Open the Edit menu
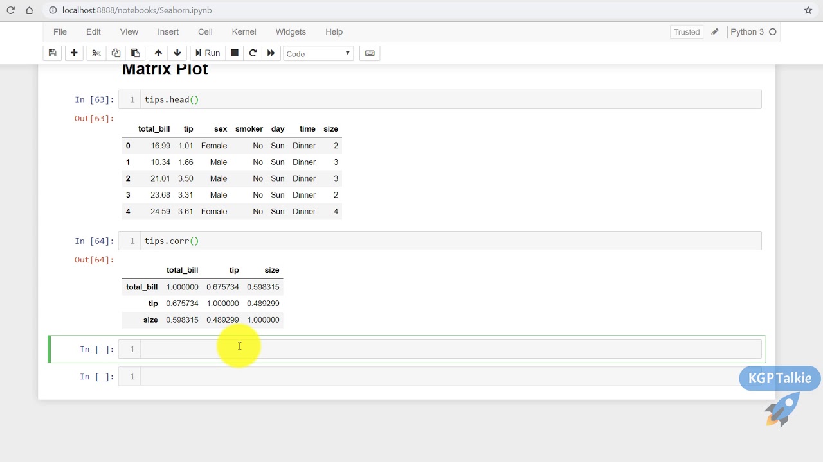 click(x=93, y=31)
